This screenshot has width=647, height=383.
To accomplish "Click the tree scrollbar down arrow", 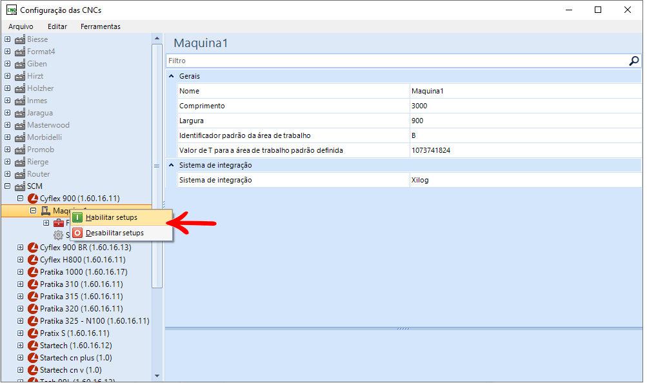I will pos(157,376).
